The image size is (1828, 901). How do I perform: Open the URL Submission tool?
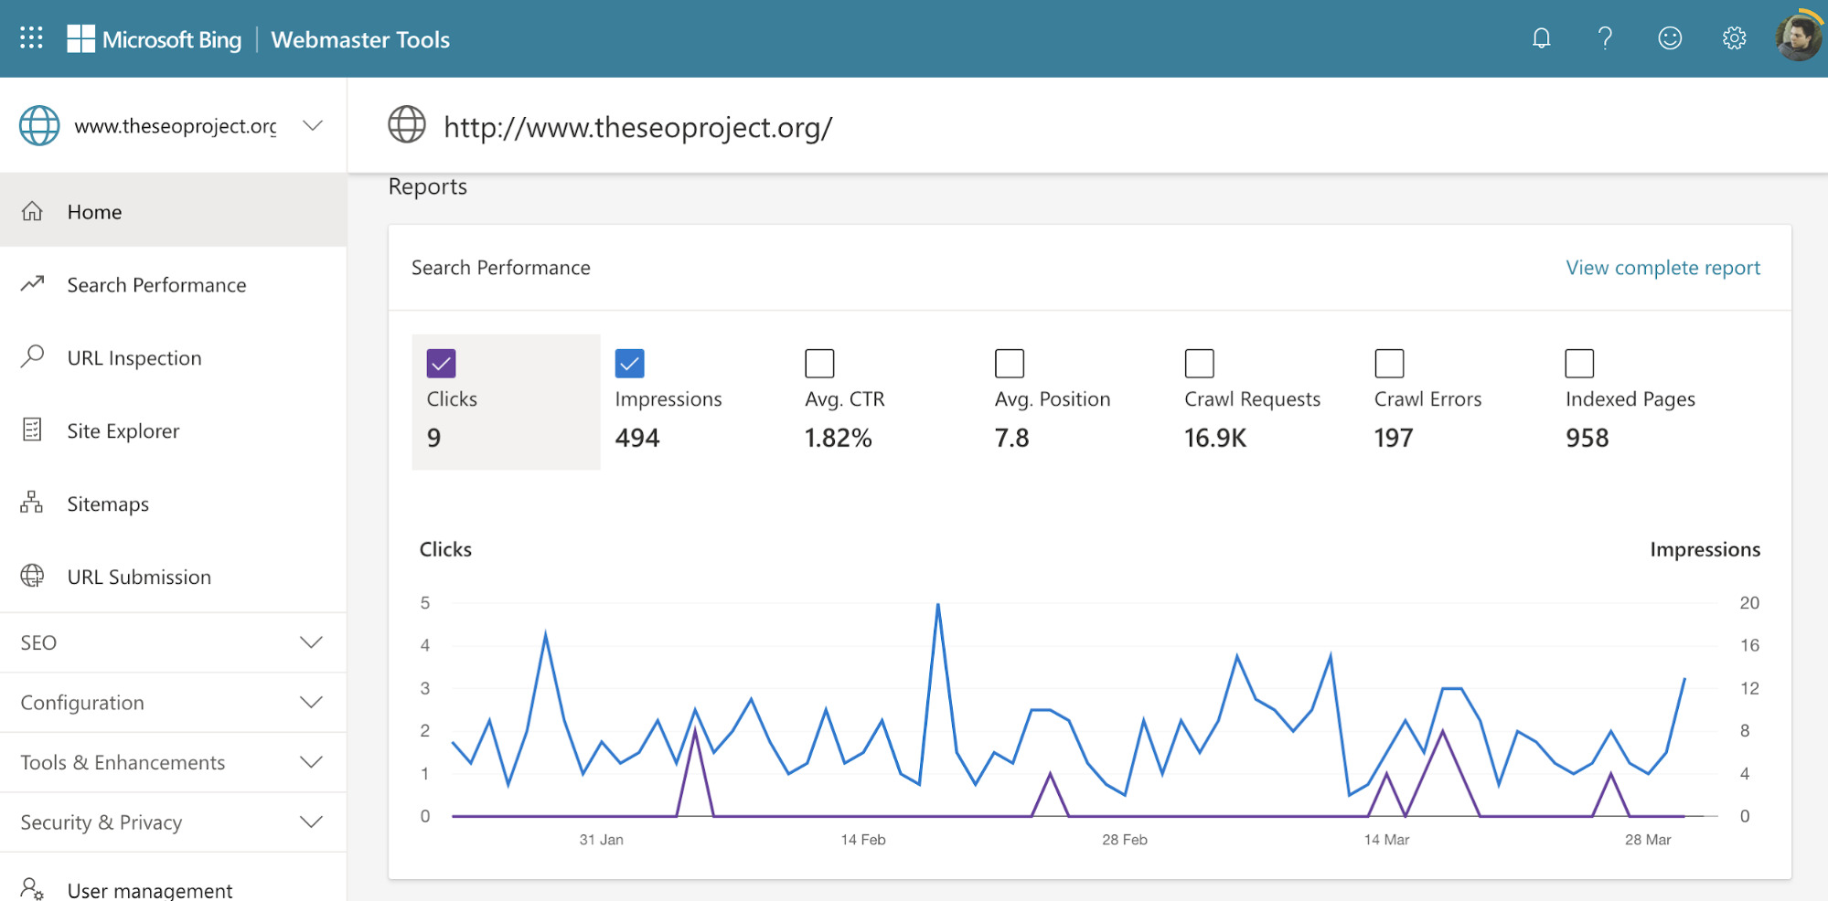(x=139, y=576)
